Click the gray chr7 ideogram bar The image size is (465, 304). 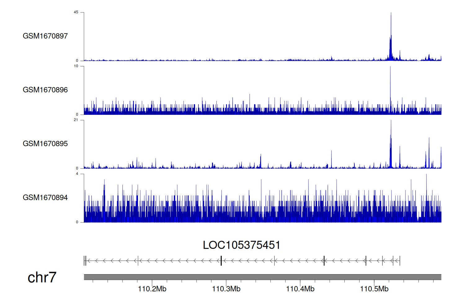pyautogui.click(x=262, y=277)
